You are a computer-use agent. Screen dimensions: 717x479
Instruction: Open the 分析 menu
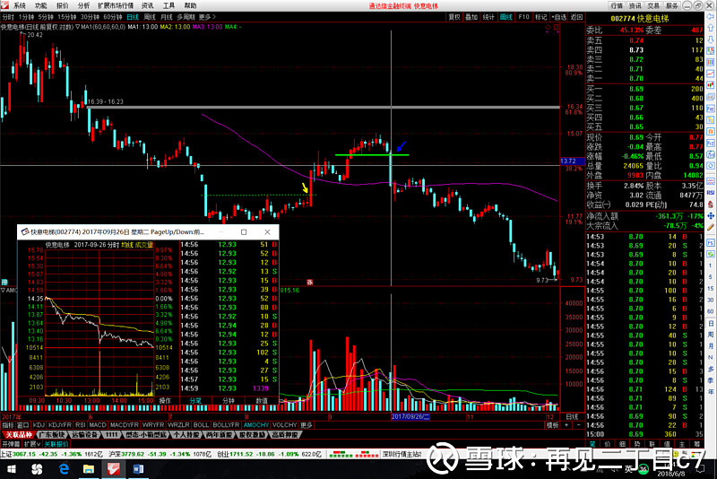click(x=83, y=5)
